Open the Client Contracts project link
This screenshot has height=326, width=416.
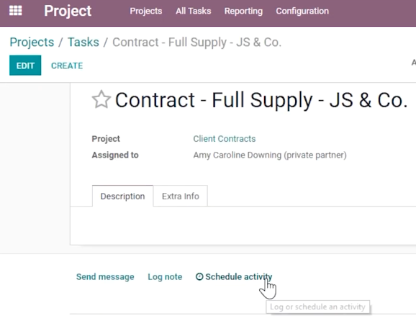[224, 139]
